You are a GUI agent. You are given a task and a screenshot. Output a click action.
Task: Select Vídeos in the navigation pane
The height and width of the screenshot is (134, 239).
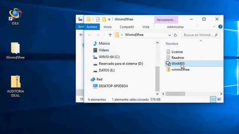[104, 50]
